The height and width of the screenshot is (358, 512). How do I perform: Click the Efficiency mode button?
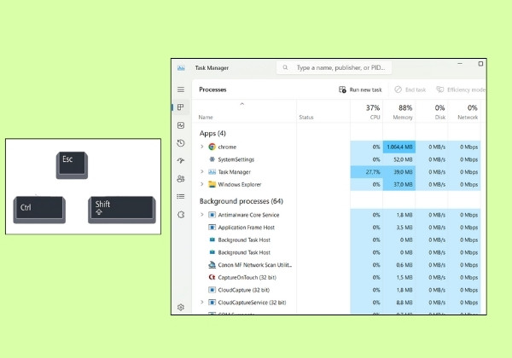pyautogui.click(x=461, y=89)
